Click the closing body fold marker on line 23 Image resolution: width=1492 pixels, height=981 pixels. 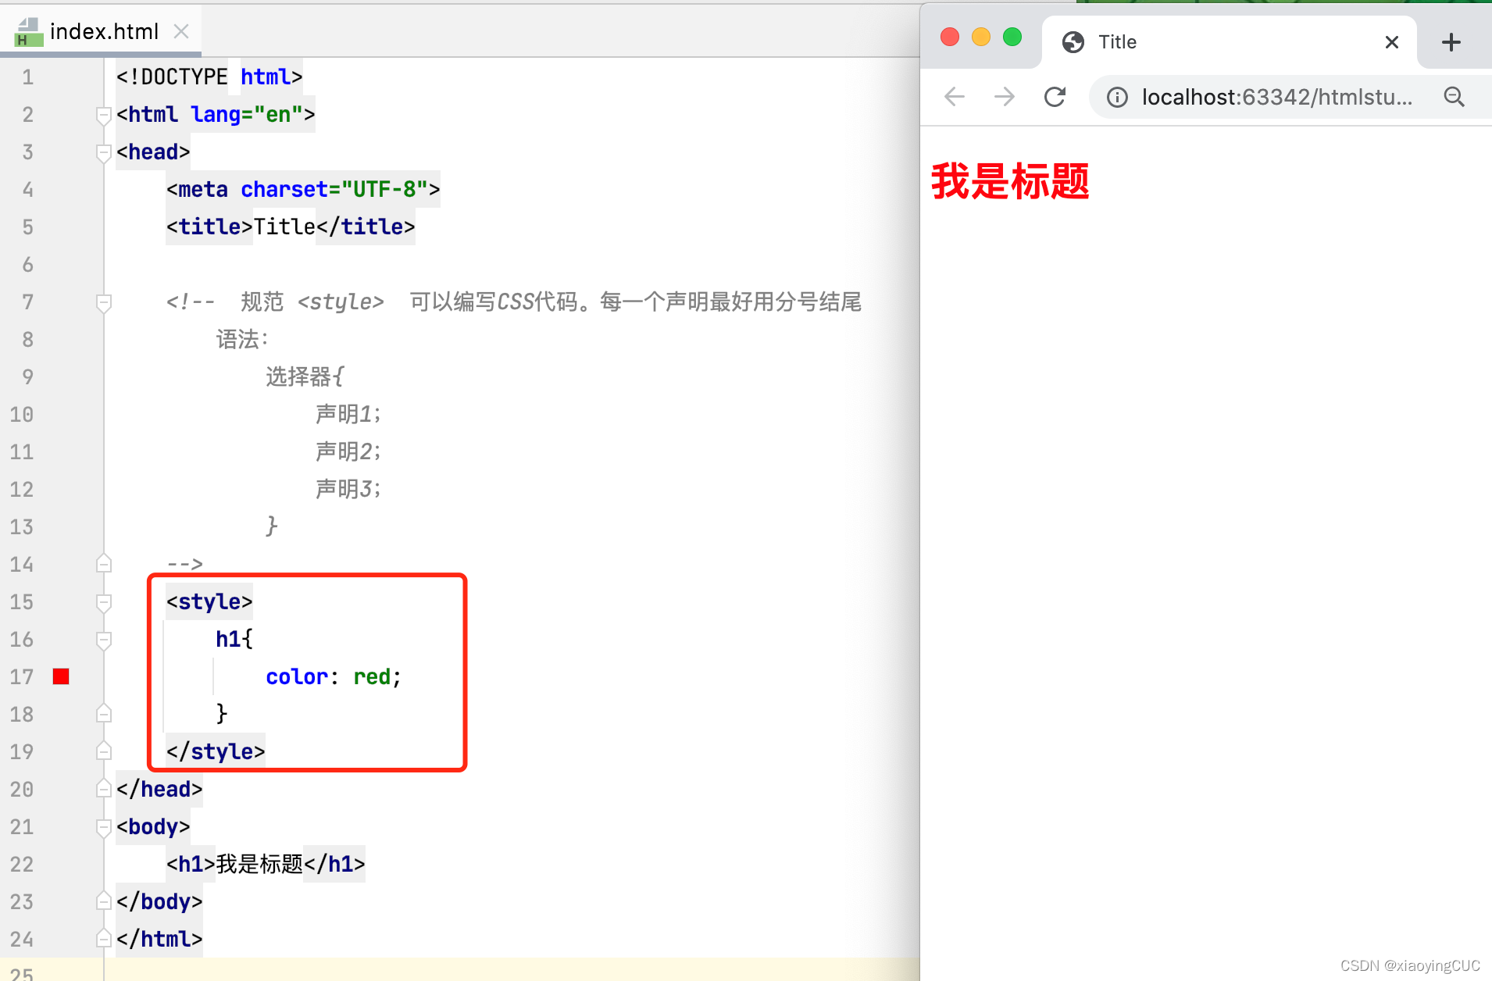[103, 901]
